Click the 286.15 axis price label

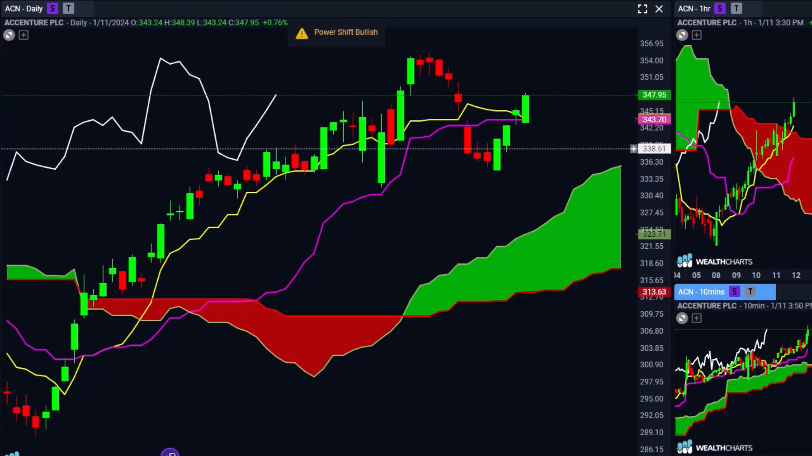click(651, 449)
